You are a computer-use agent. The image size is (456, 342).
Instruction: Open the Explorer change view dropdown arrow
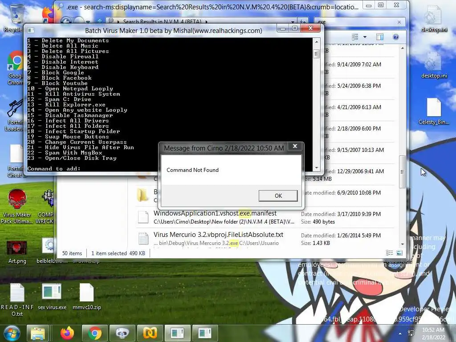365,37
